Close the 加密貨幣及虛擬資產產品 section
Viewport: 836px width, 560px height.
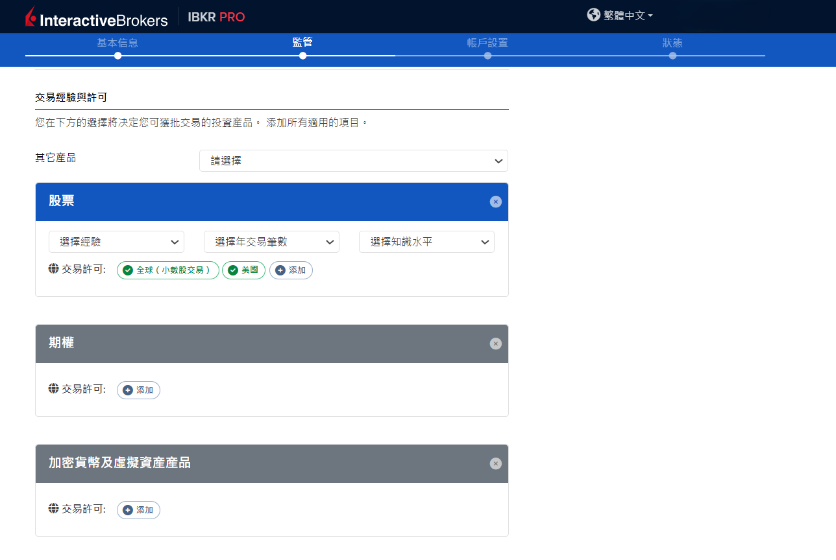point(495,463)
